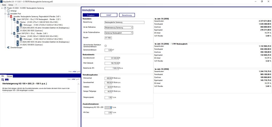Click the printer icon in the help panel
272x127 pixels.
pos(6,79)
